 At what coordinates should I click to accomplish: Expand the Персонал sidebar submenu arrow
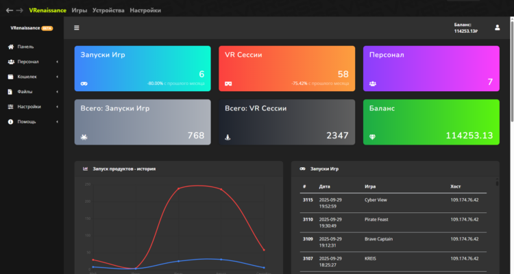[57, 62]
